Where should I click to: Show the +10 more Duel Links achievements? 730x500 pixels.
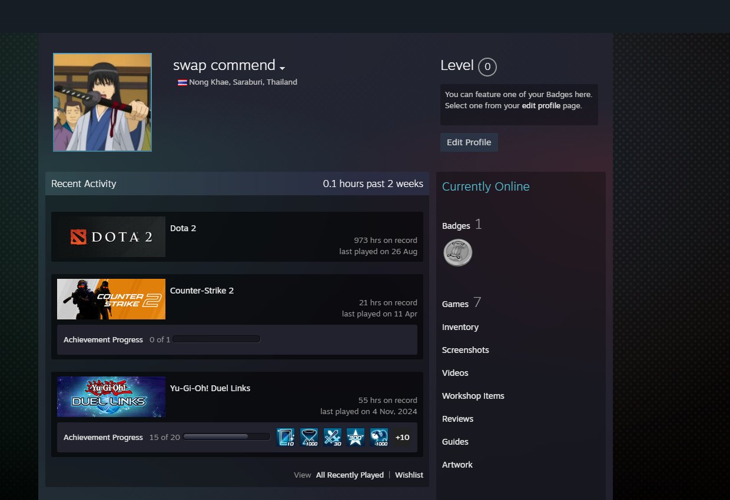tap(402, 437)
